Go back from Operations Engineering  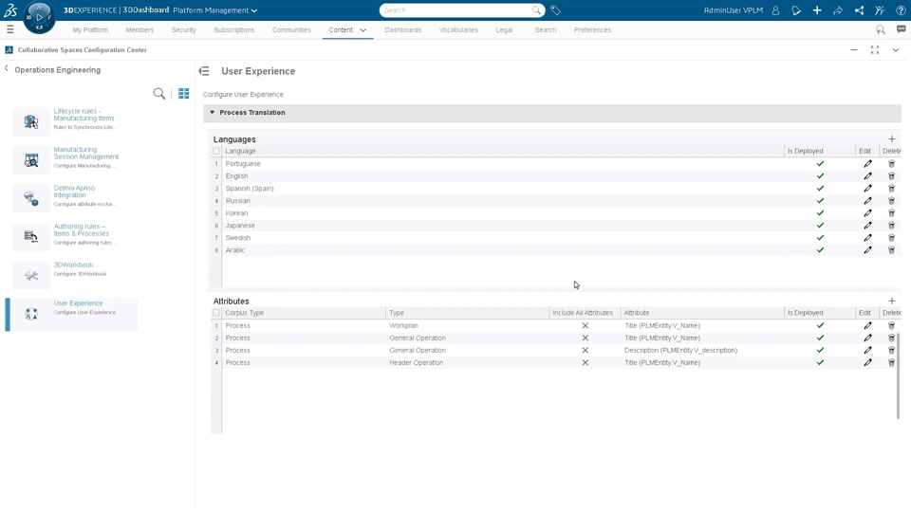[7, 68]
